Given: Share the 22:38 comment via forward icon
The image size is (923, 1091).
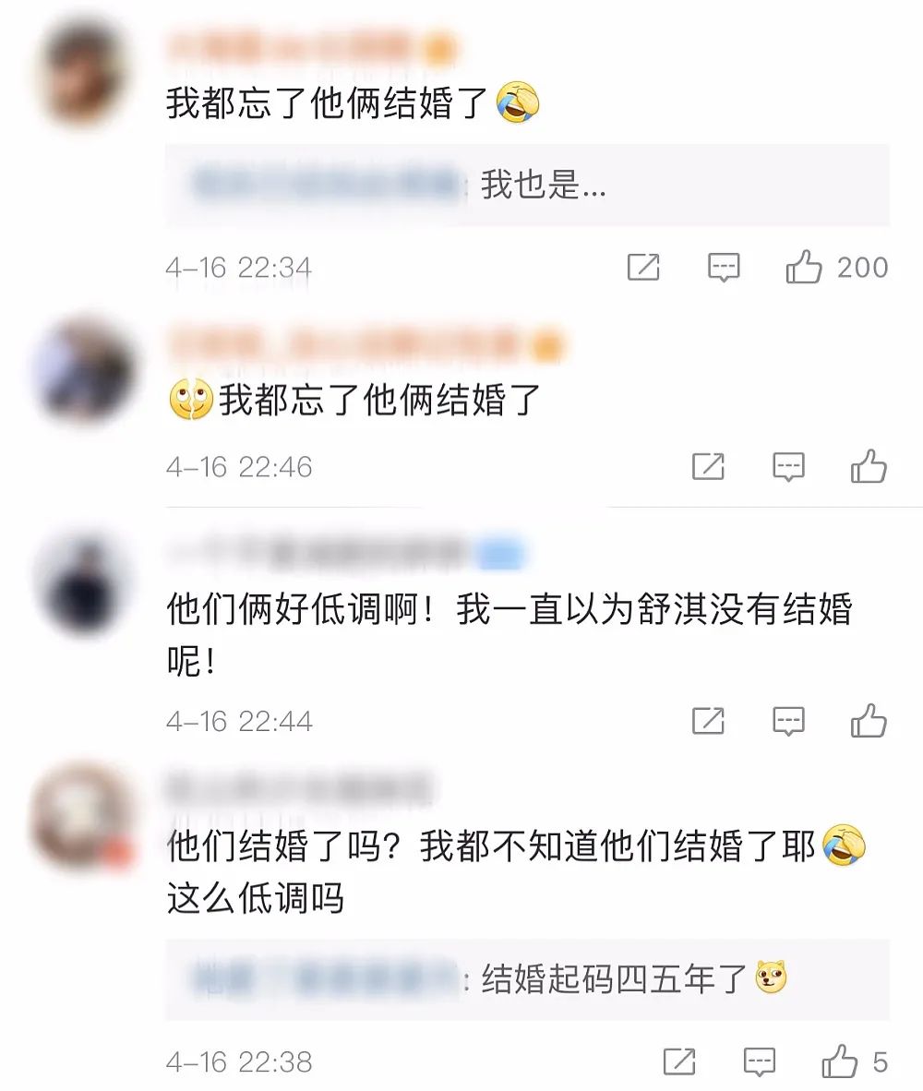Looking at the screenshot, I should point(678,1061).
